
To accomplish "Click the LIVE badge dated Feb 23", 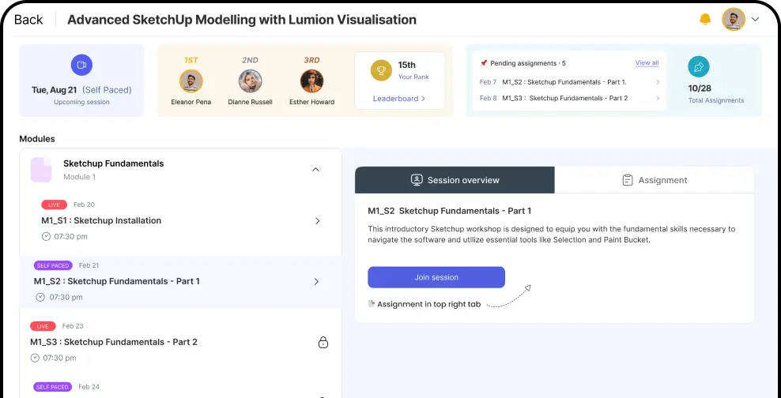I will [x=43, y=326].
